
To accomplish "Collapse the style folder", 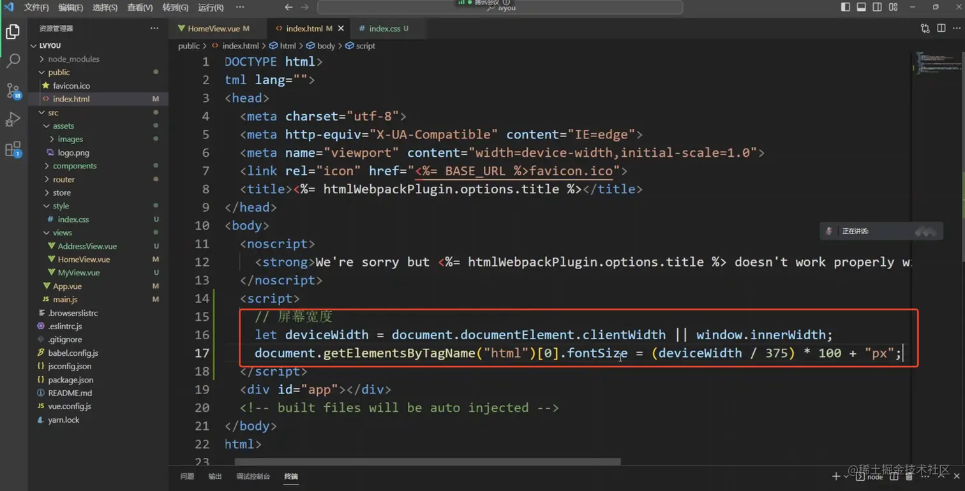I will tap(98, 206).
